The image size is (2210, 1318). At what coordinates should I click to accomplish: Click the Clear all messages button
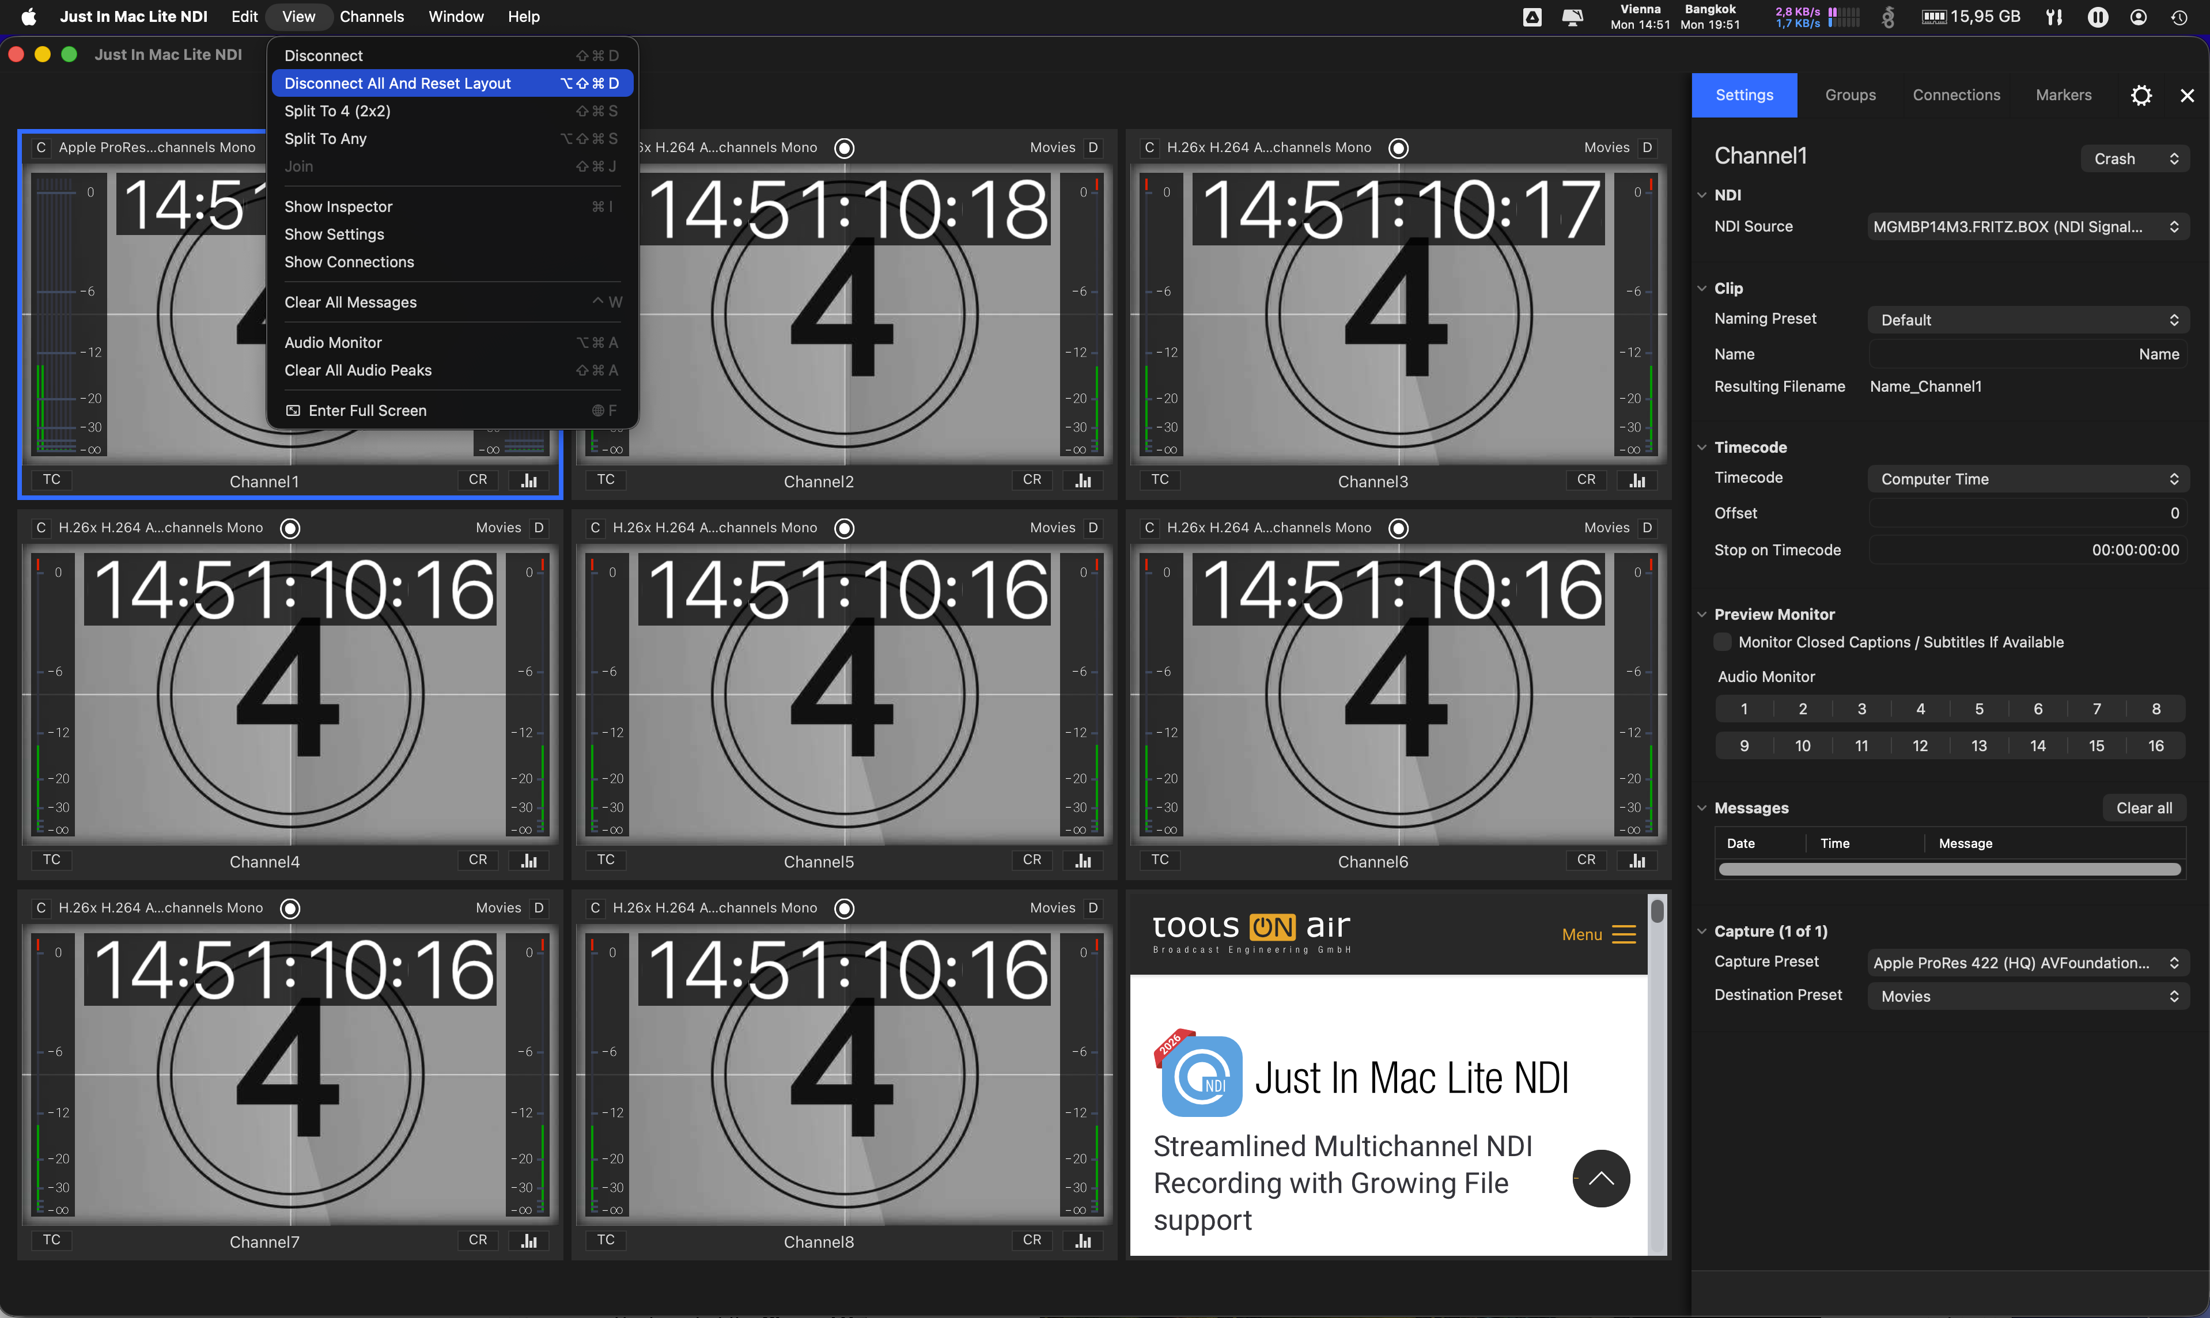(x=2143, y=808)
